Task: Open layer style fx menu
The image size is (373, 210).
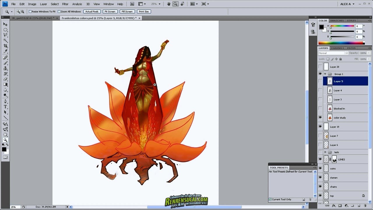Action: click(334, 206)
